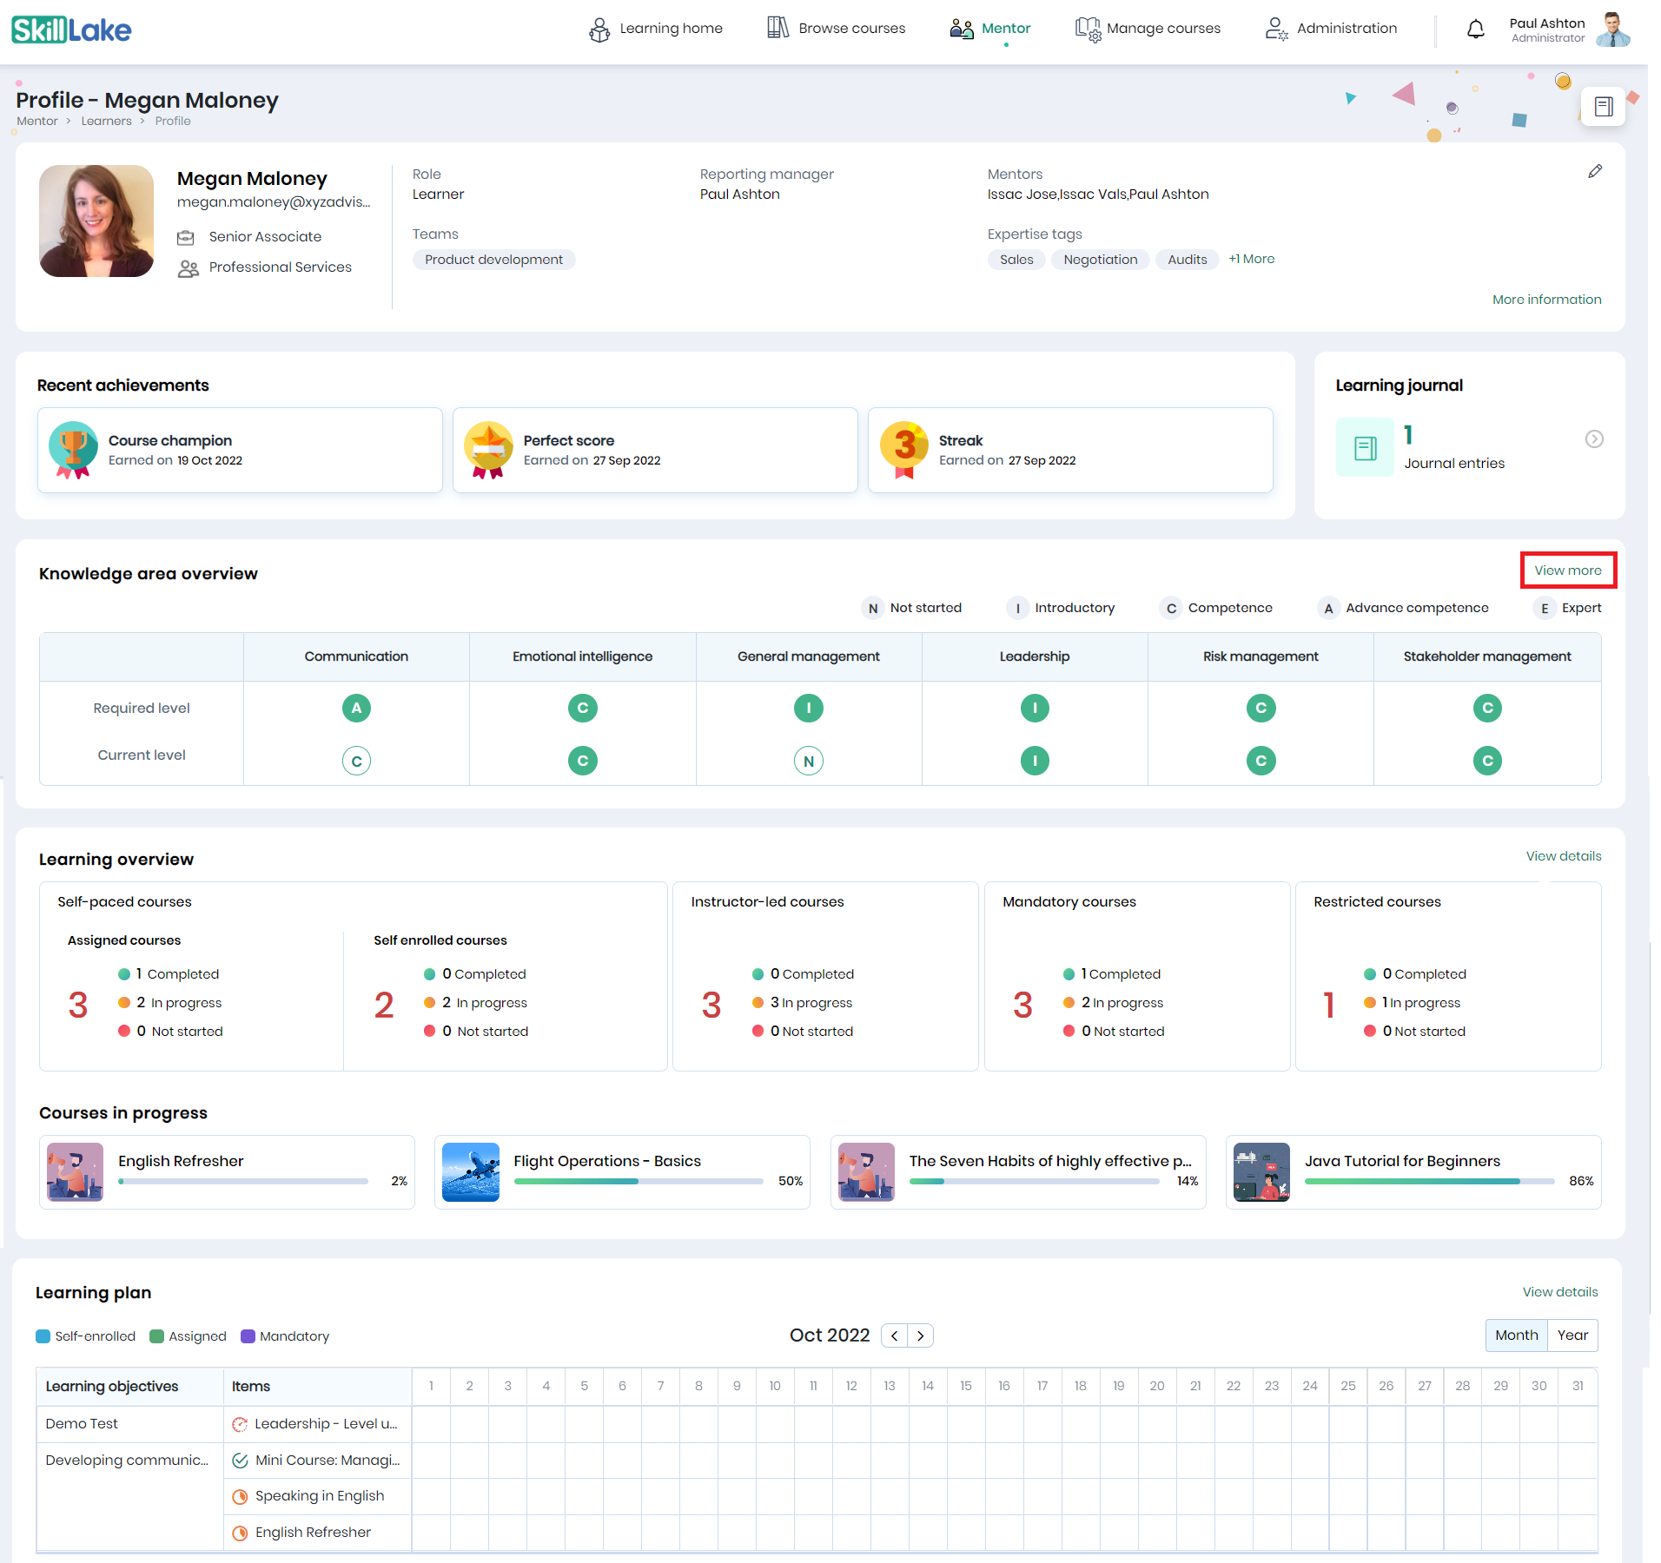The image size is (1661, 1563).
Task: Click the Learning journal entries icon
Action: tap(1365, 448)
